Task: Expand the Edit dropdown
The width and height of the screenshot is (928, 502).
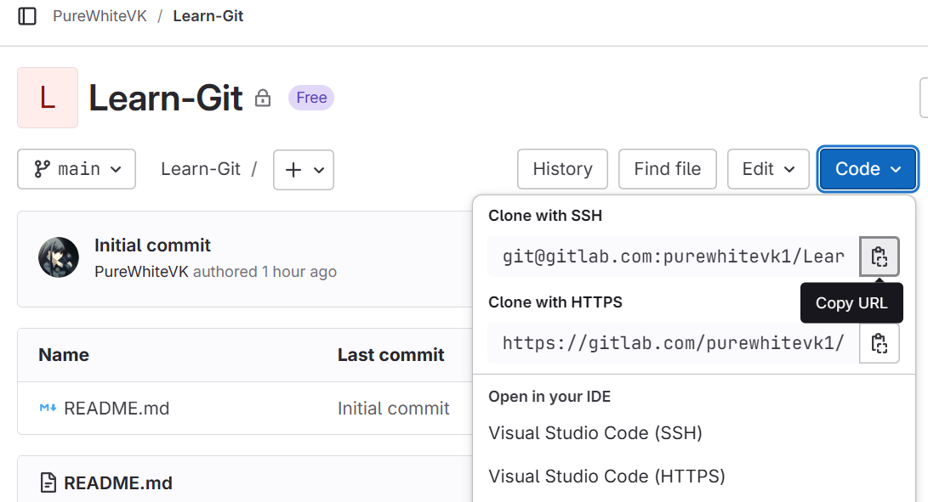Action: (768, 169)
